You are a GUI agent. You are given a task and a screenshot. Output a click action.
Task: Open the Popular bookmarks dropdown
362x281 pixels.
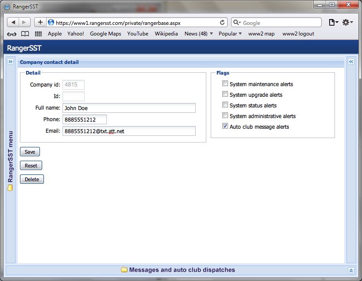[x=230, y=34]
